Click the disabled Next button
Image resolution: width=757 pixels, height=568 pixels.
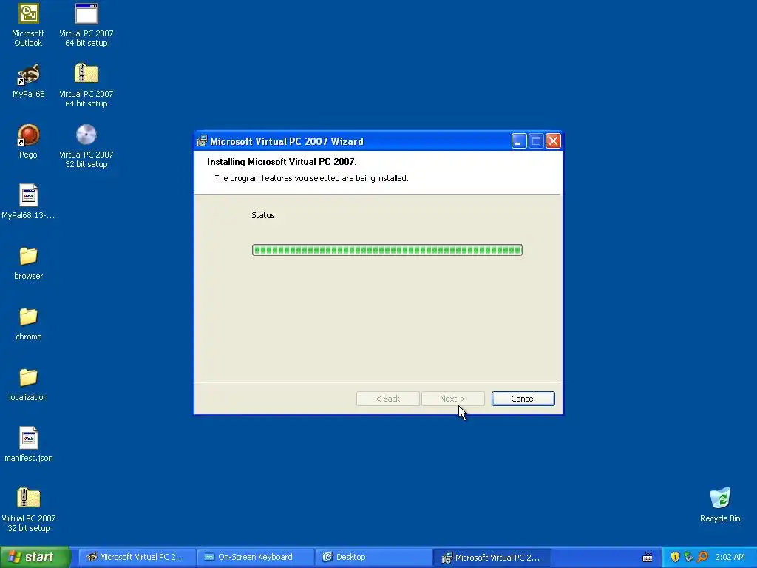pyautogui.click(x=452, y=399)
